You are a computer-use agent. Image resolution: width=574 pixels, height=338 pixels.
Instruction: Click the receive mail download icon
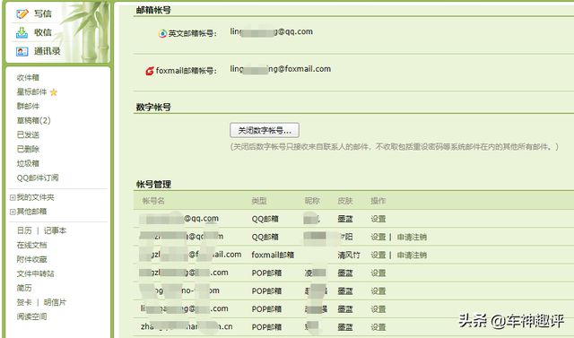(22, 32)
